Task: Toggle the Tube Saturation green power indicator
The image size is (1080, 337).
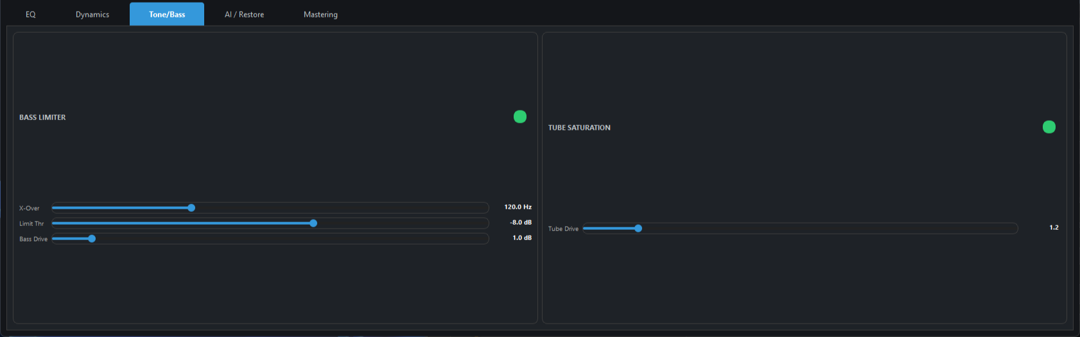Action: click(x=1049, y=127)
